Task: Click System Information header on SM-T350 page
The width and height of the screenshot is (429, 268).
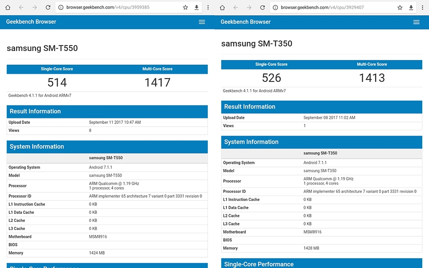Action: 322,142
